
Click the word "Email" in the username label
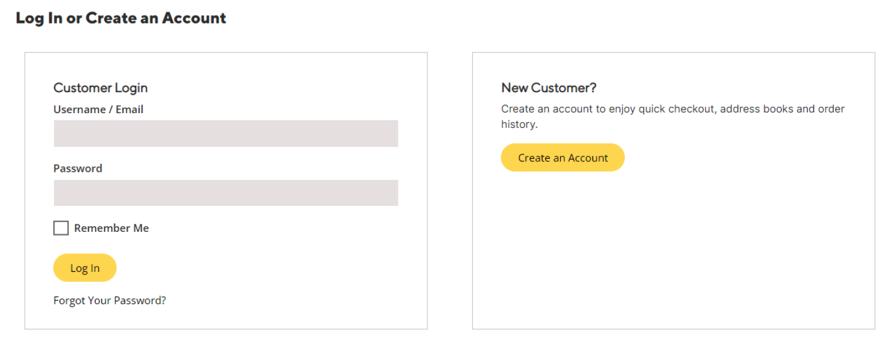pos(129,109)
